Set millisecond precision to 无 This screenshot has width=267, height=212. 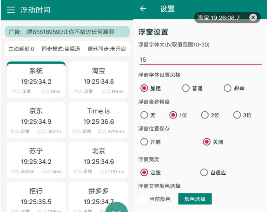[144, 115]
